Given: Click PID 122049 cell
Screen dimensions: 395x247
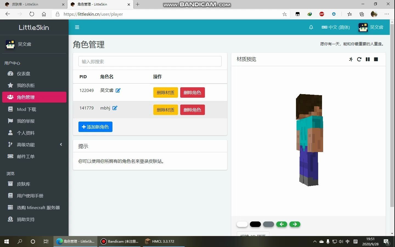Looking at the screenshot, I should coord(86,90).
